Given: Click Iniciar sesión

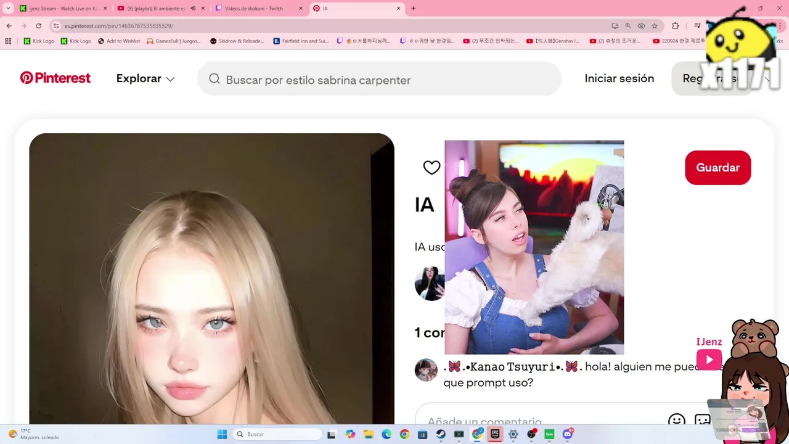Looking at the screenshot, I should pyautogui.click(x=619, y=78).
